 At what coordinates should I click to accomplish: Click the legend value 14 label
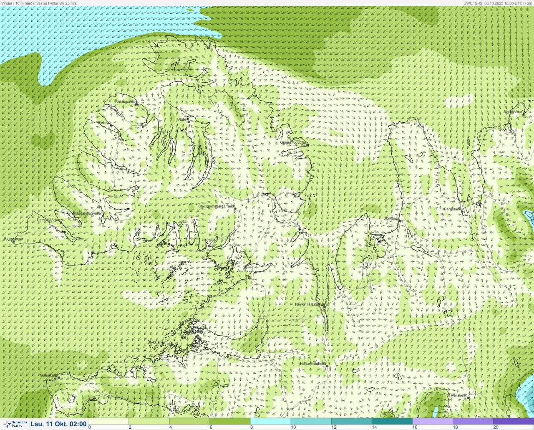click(374, 427)
